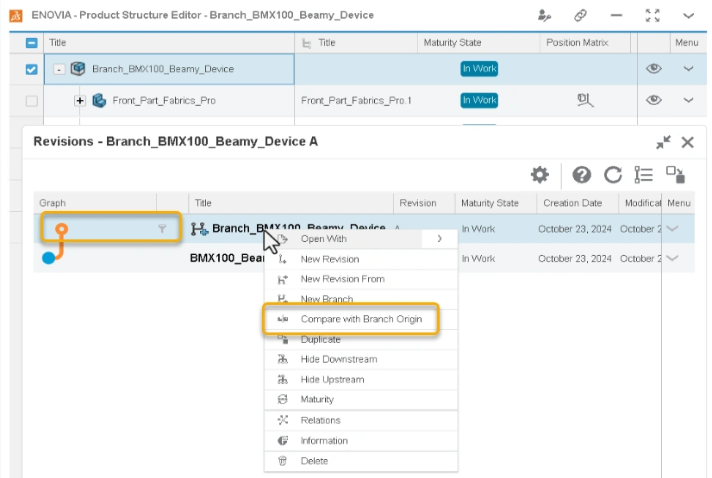The width and height of the screenshot is (712, 478).
Task: Click the graph filter funnel icon
Action: 162,229
